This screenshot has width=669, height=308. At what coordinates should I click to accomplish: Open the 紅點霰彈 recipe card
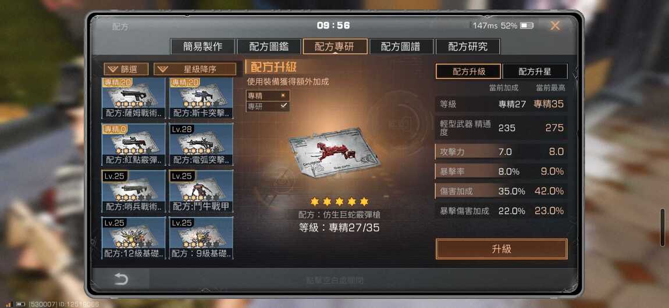(134, 144)
